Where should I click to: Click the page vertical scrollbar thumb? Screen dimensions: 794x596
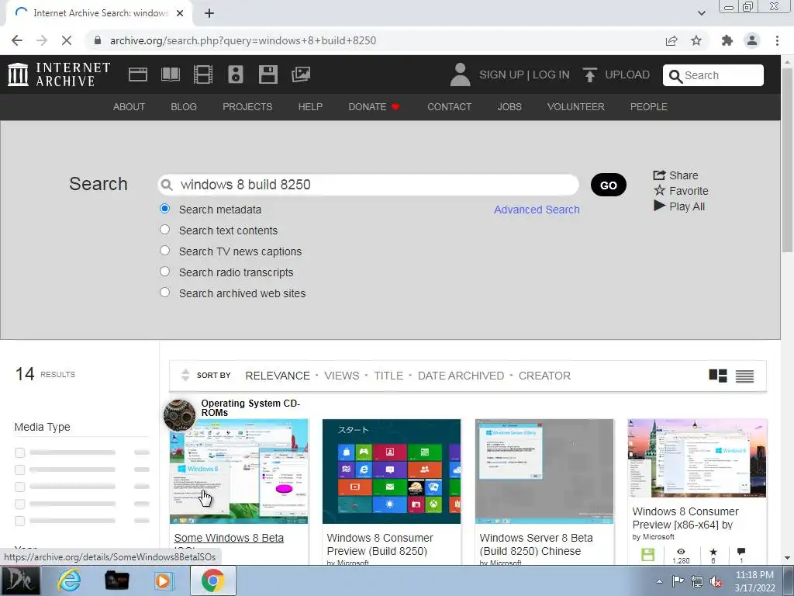pos(788,160)
